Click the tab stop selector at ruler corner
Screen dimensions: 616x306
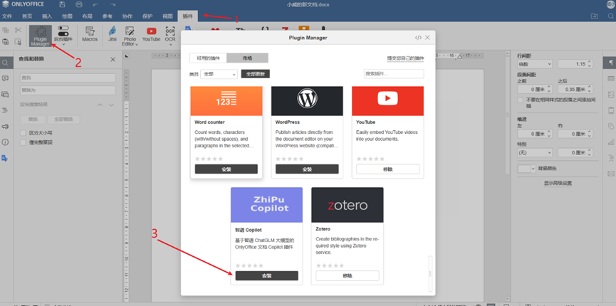[127, 56]
